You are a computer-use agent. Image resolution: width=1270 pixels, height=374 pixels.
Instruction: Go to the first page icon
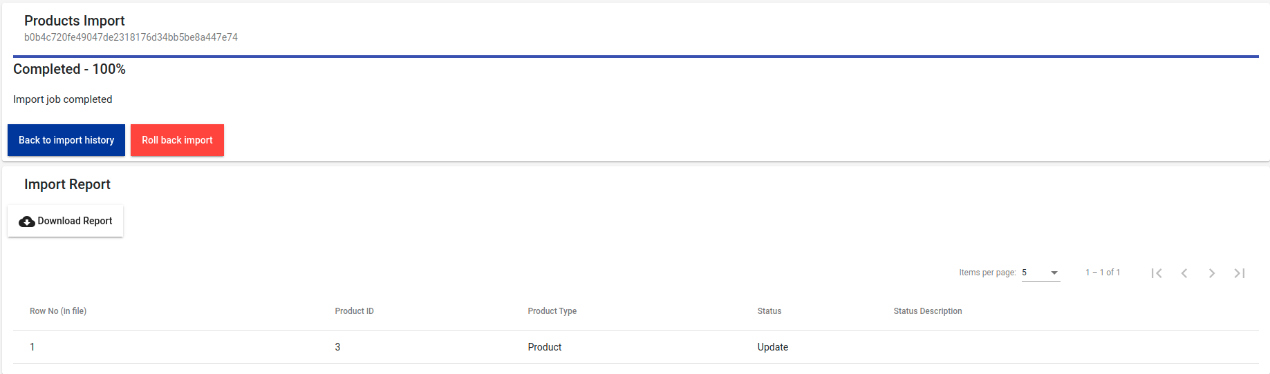(1157, 273)
